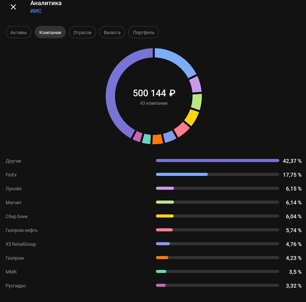Select the 500 144 ₽ total value

tap(154, 93)
